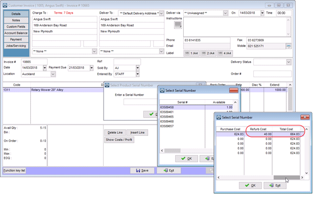This screenshot has width=315, height=197.
Task: Click the Fax number field
Action: (x=269, y=40)
